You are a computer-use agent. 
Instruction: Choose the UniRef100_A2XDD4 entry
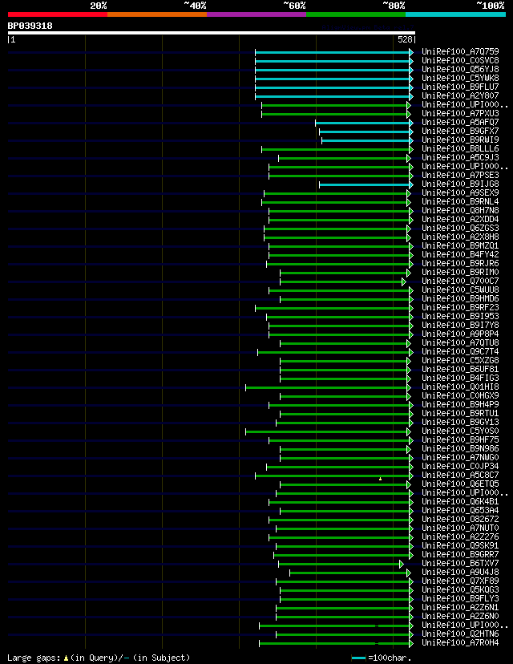[460, 220]
